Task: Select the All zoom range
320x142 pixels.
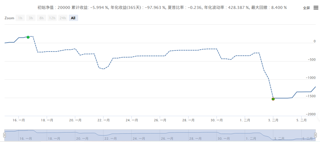Action: [73, 18]
